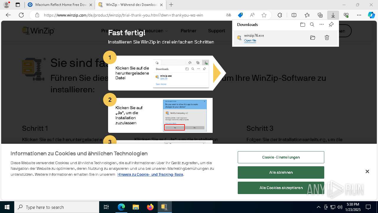Open Task View
The height and width of the screenshot is (213, 378).
tap(107, 207)
